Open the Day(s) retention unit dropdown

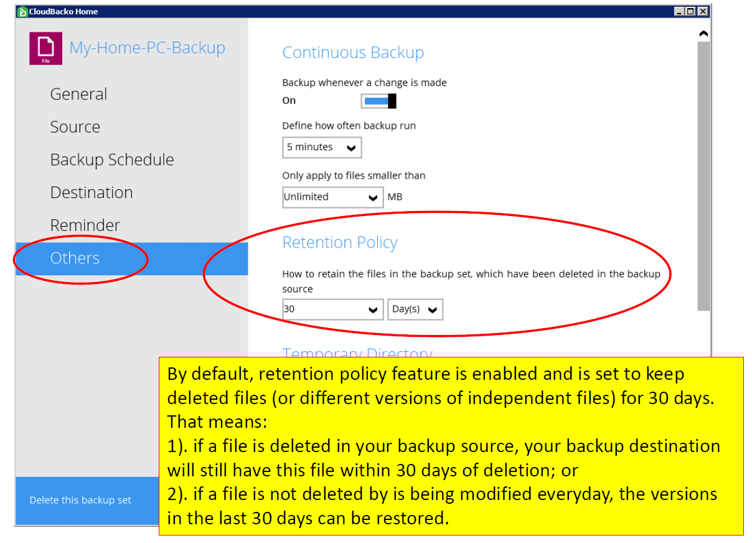point(415,309)
